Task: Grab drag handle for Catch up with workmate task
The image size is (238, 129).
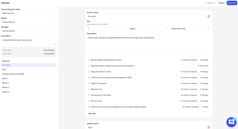Action: [89, 107]
